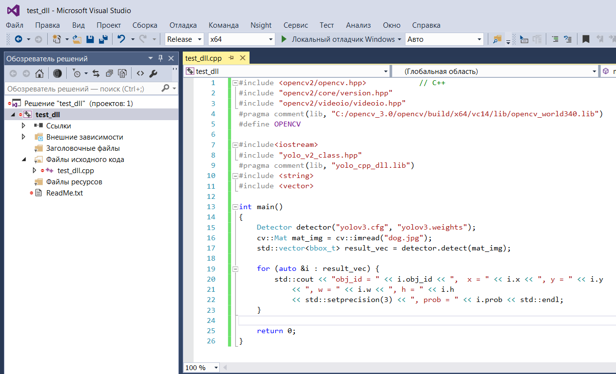Click the Collapse All icon in Solution Explorer

(x=109, y=73)
